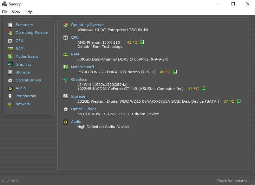Click the Graphics monitor icon in sidebar
This screenshot has height=185, width=255.
point(10,64)
